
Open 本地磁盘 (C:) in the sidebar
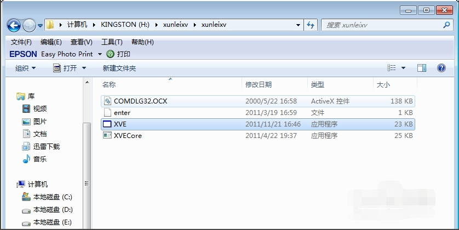[x=47, y=197]
